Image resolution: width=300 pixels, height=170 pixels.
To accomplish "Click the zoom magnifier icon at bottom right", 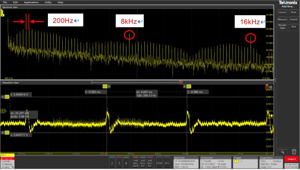I will 283,152.
